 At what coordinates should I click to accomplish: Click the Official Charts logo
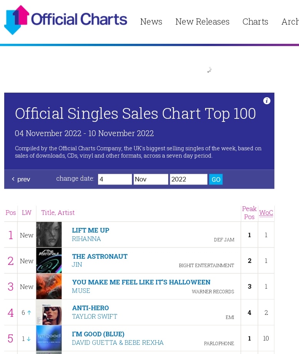(x=66, y=20)
